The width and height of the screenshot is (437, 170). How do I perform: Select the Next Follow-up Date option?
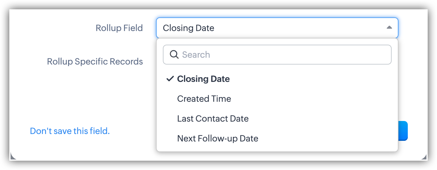click(218, 138)
